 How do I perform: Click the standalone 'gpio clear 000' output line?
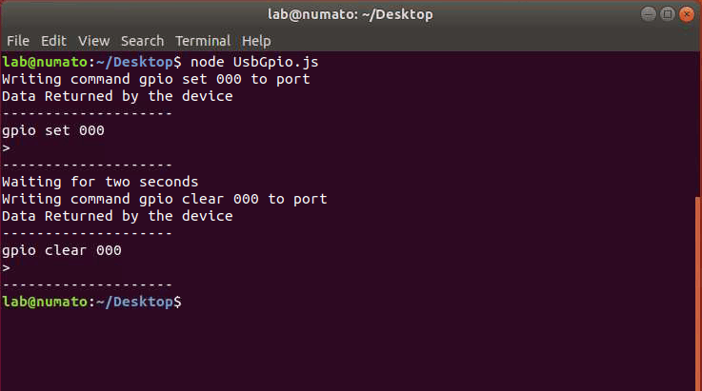pos(62,250)
